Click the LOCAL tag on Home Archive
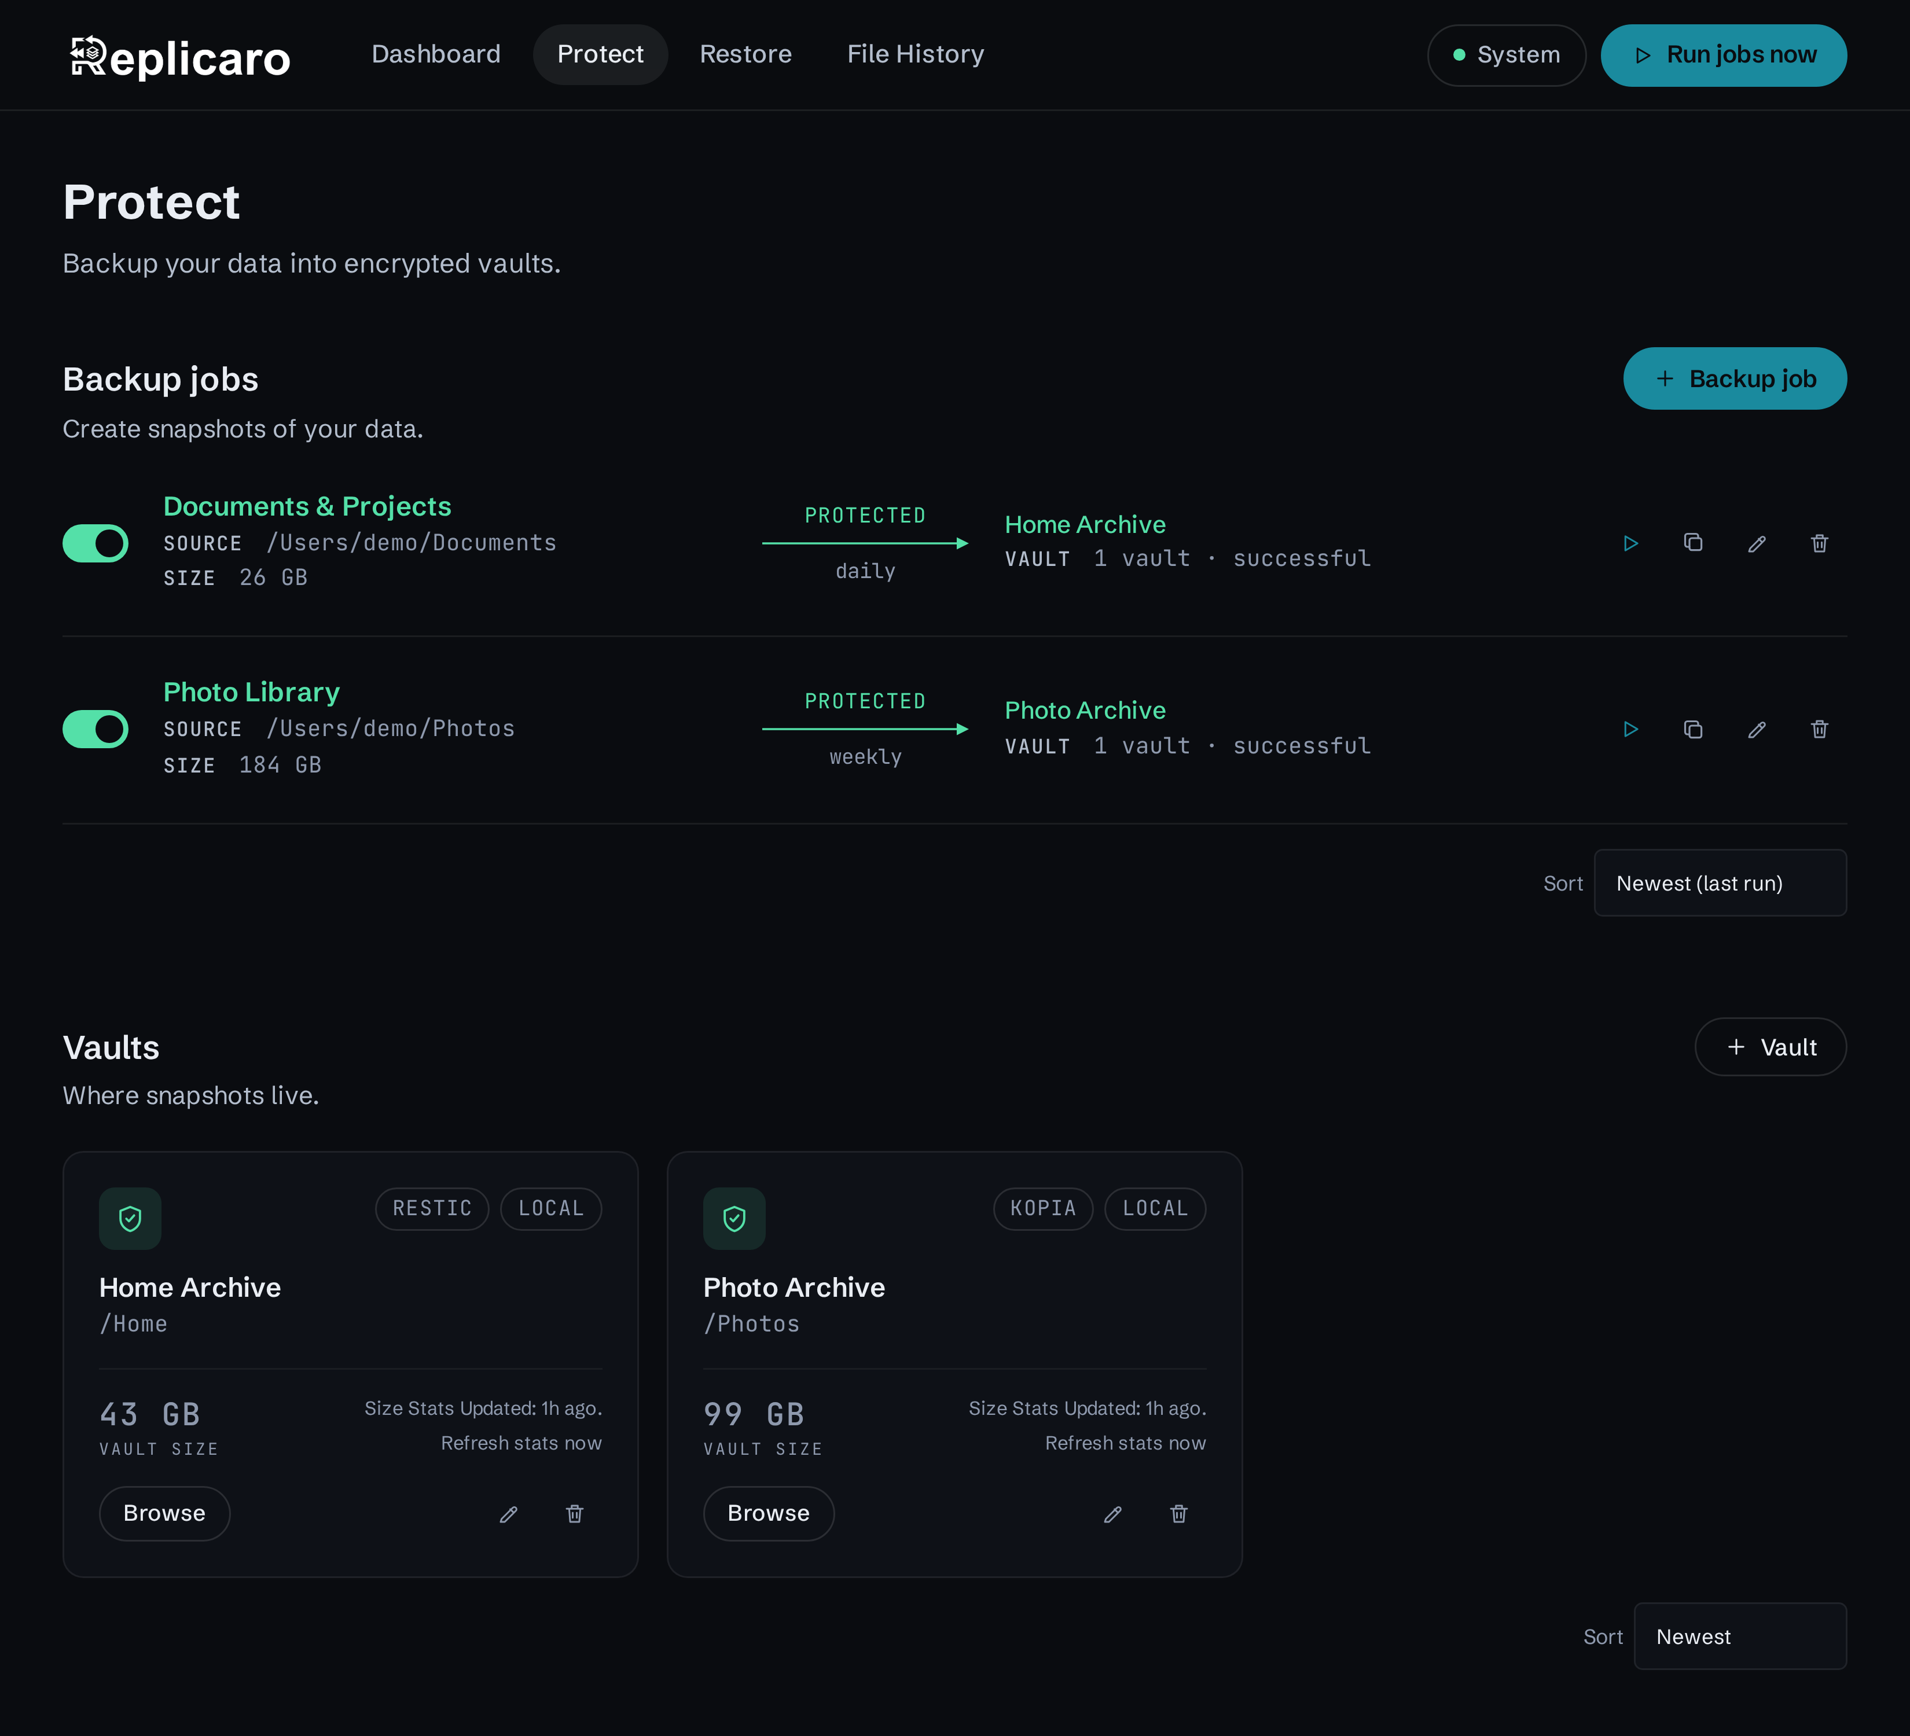The image size is (1910, 1736). (x=552, y=1208)
